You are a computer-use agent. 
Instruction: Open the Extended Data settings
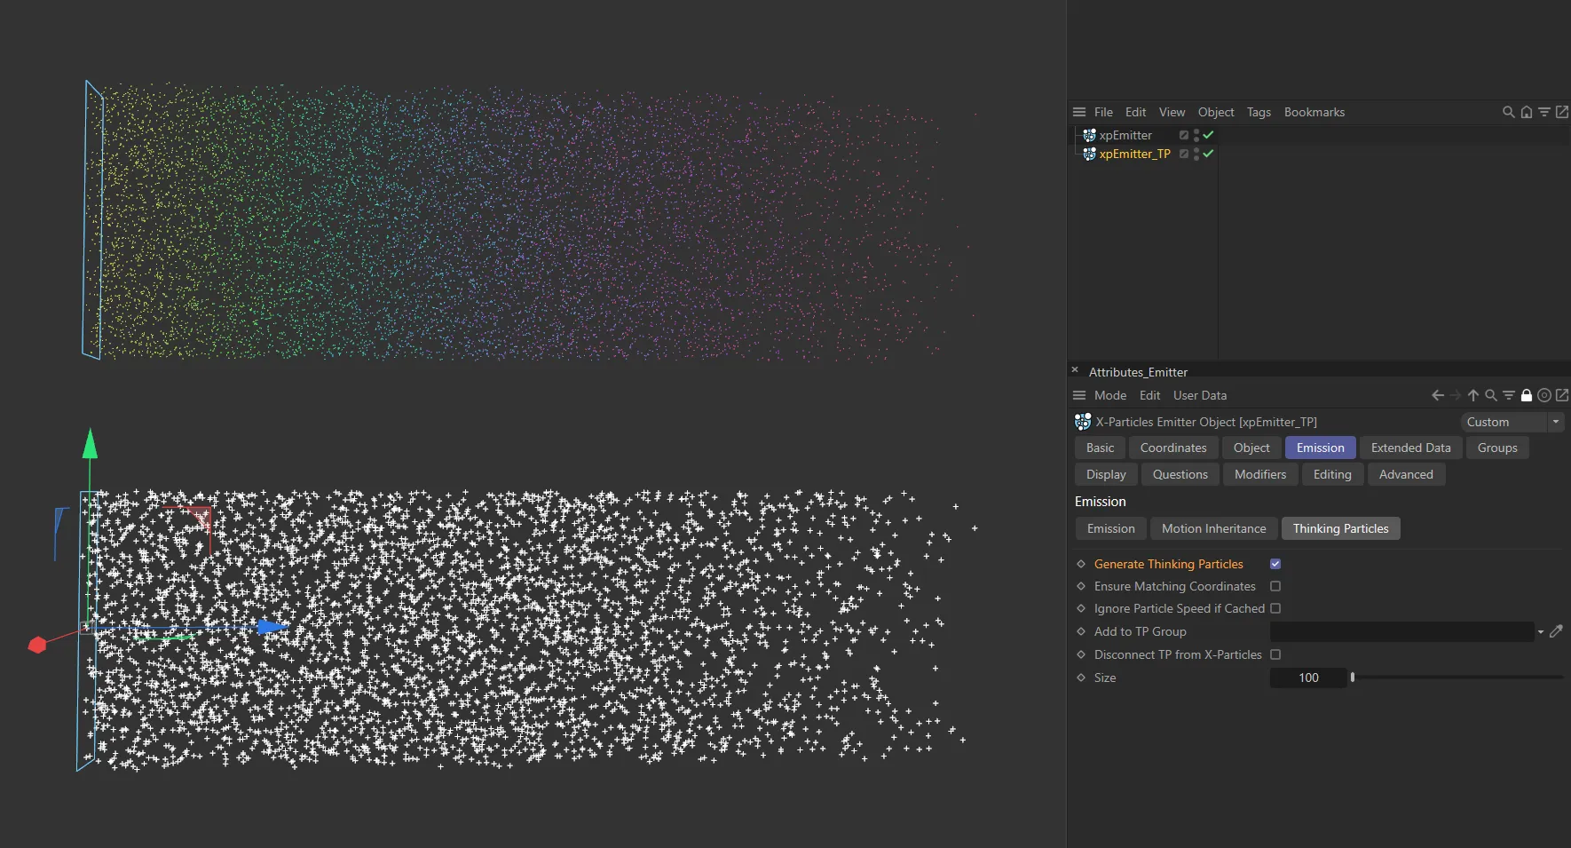(1410, 448)
